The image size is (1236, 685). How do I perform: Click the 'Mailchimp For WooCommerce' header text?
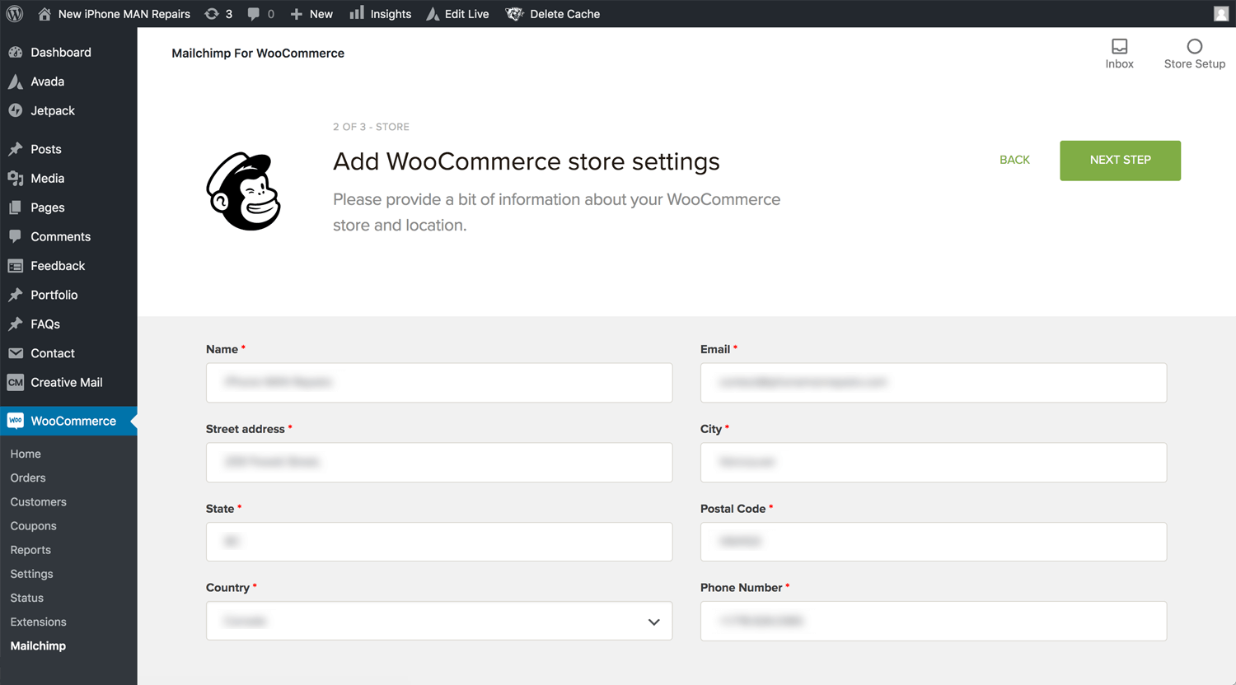pos(258,53)
